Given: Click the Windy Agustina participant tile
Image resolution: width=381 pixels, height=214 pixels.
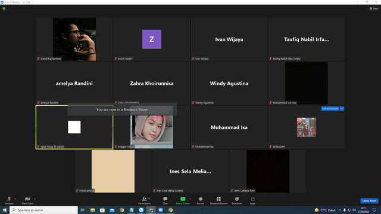Looking at the screenshot, I should pyautogui.click(x=229, y=83).
